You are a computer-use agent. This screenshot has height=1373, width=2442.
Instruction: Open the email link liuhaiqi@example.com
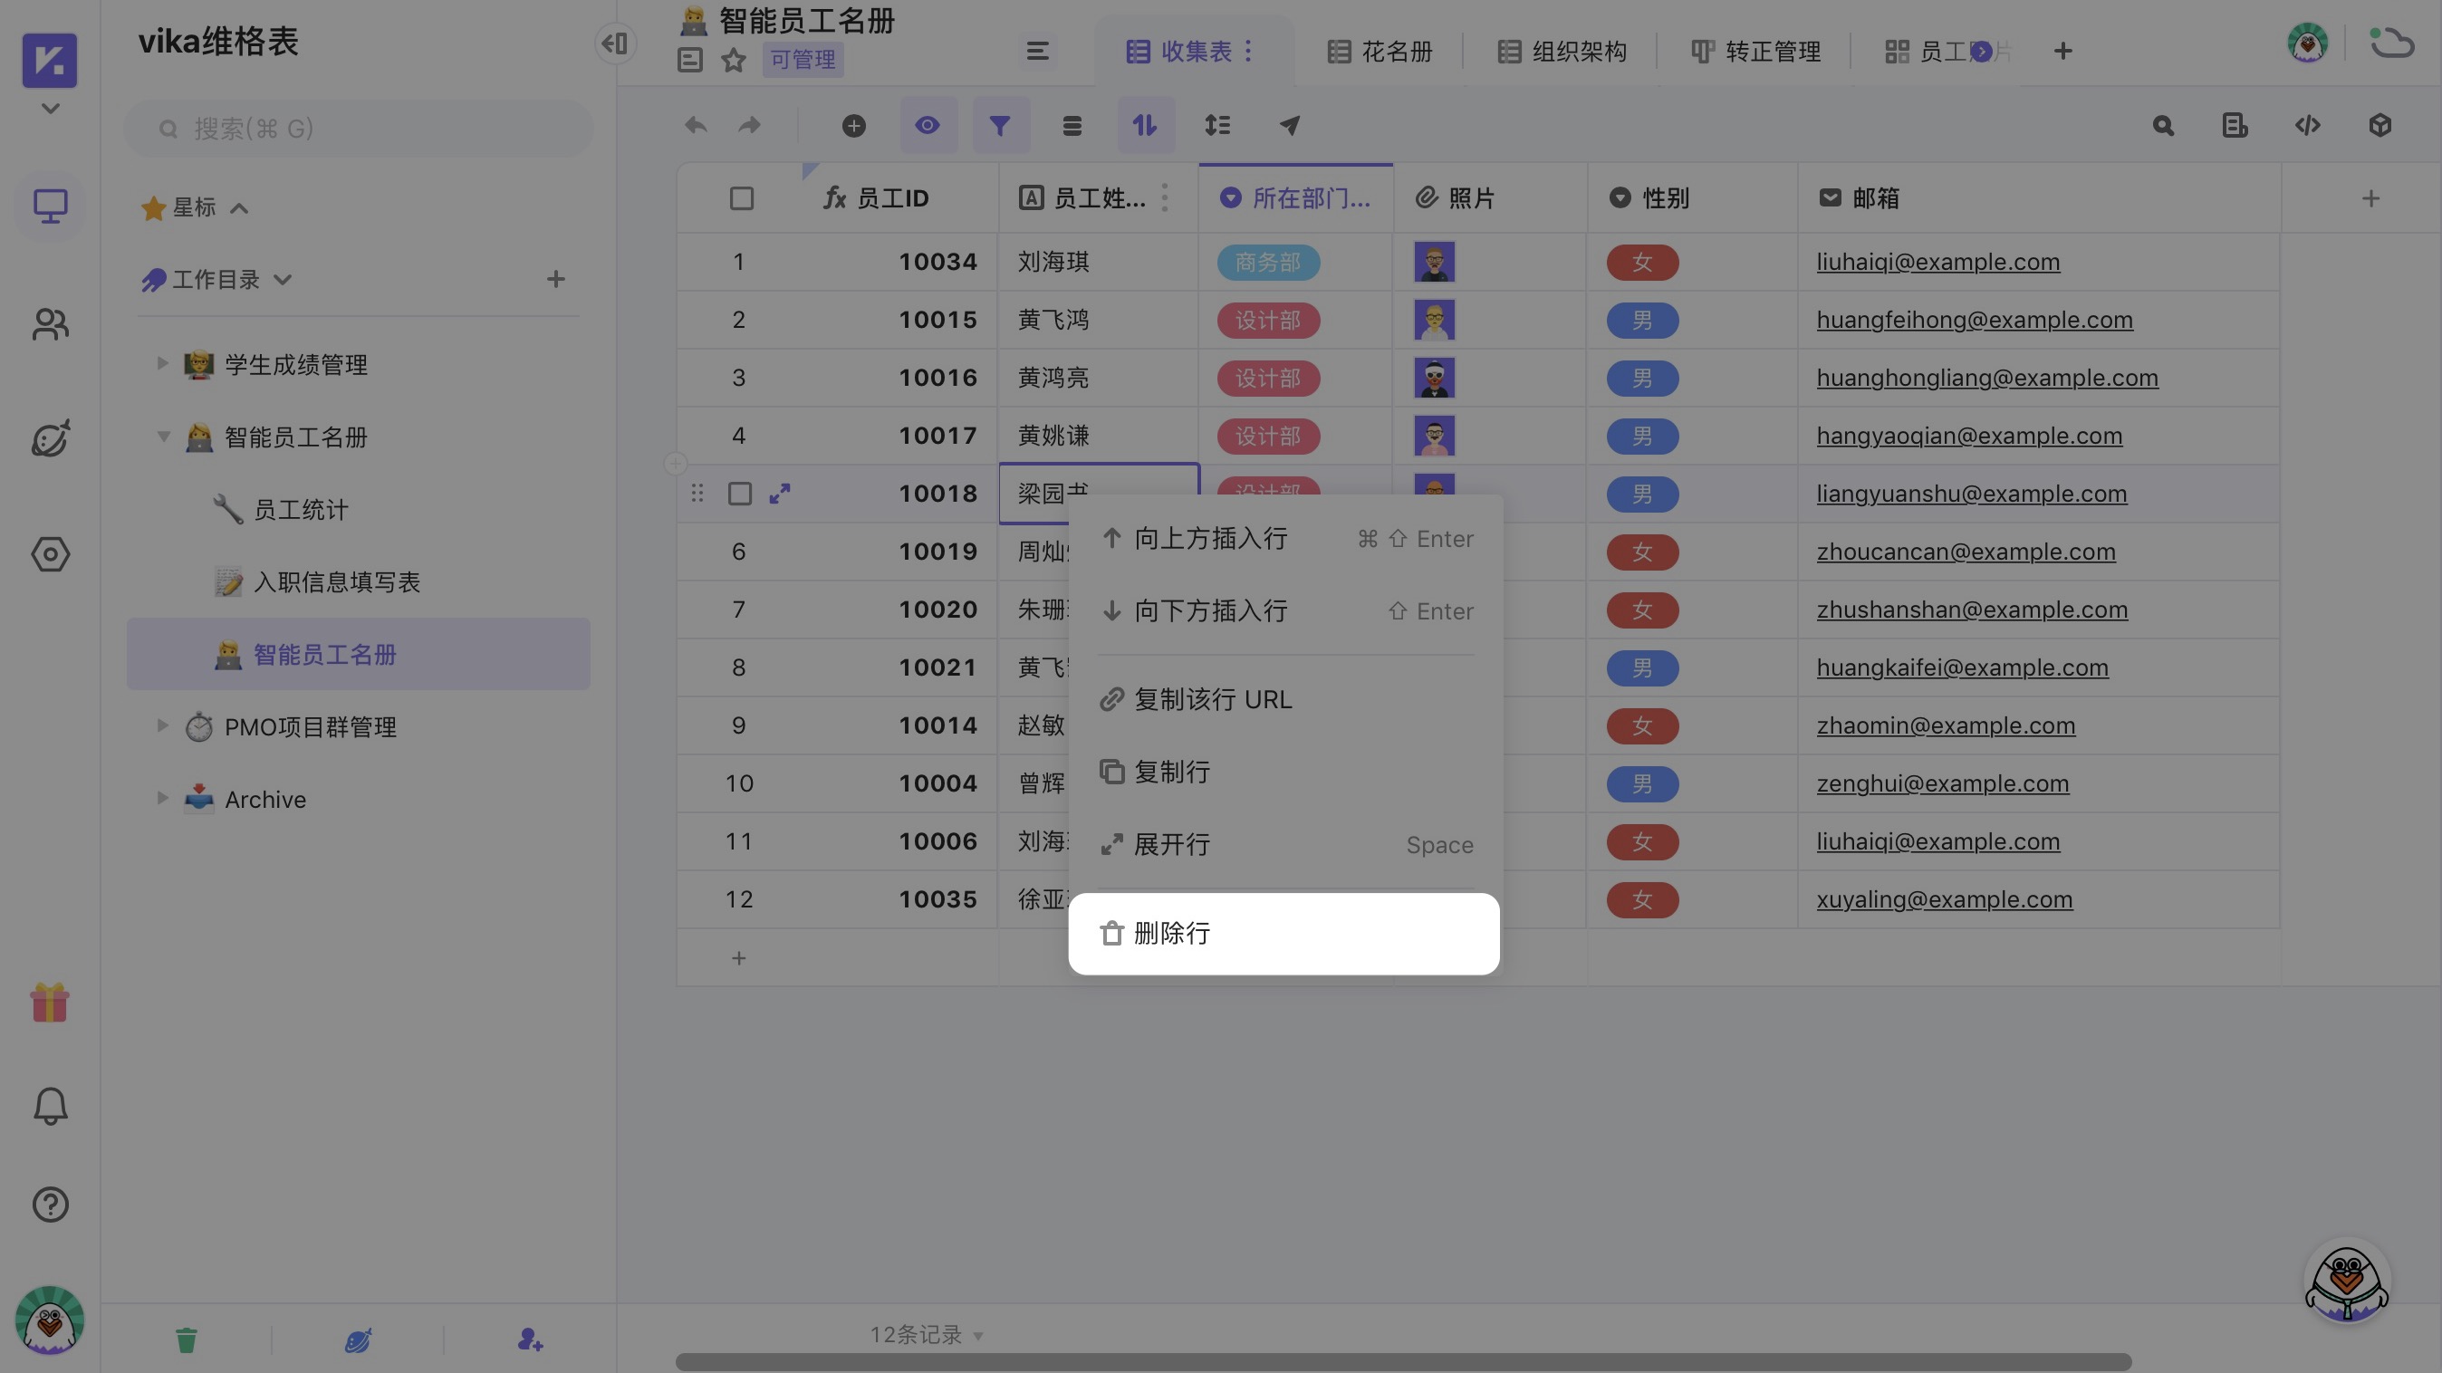[x=1937, y=262]
